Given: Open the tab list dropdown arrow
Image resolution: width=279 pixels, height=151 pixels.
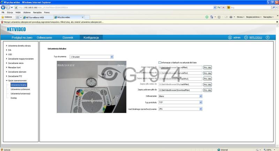Looking at the screenshot, I should coord(21,17).
